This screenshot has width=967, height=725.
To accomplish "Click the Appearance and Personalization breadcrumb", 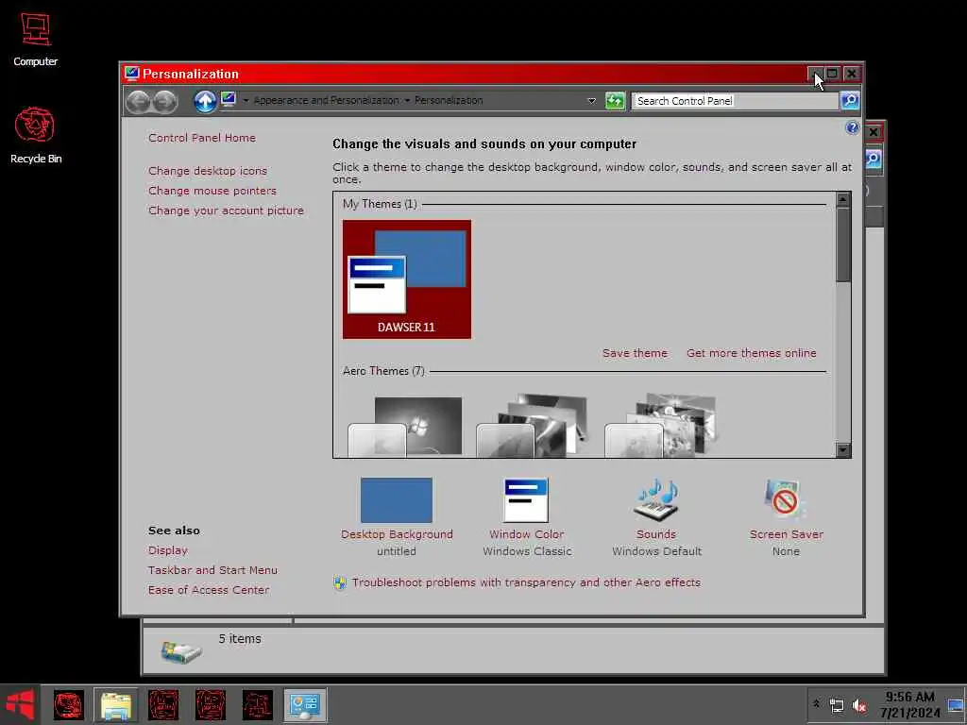I will pos(326,100).
